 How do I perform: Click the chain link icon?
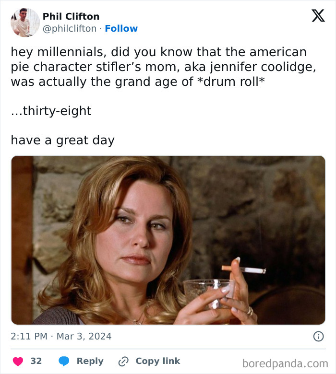(124, 361)
